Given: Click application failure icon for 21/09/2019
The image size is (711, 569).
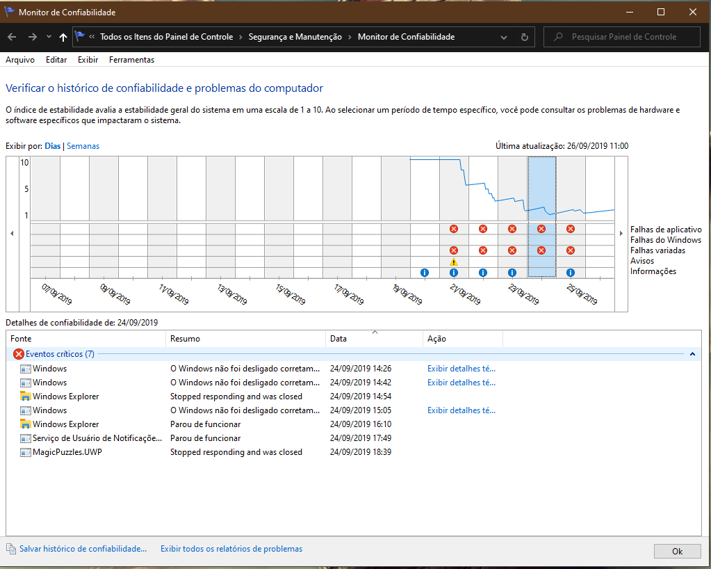Looking at the screenshot, I should tap(453, 229).
